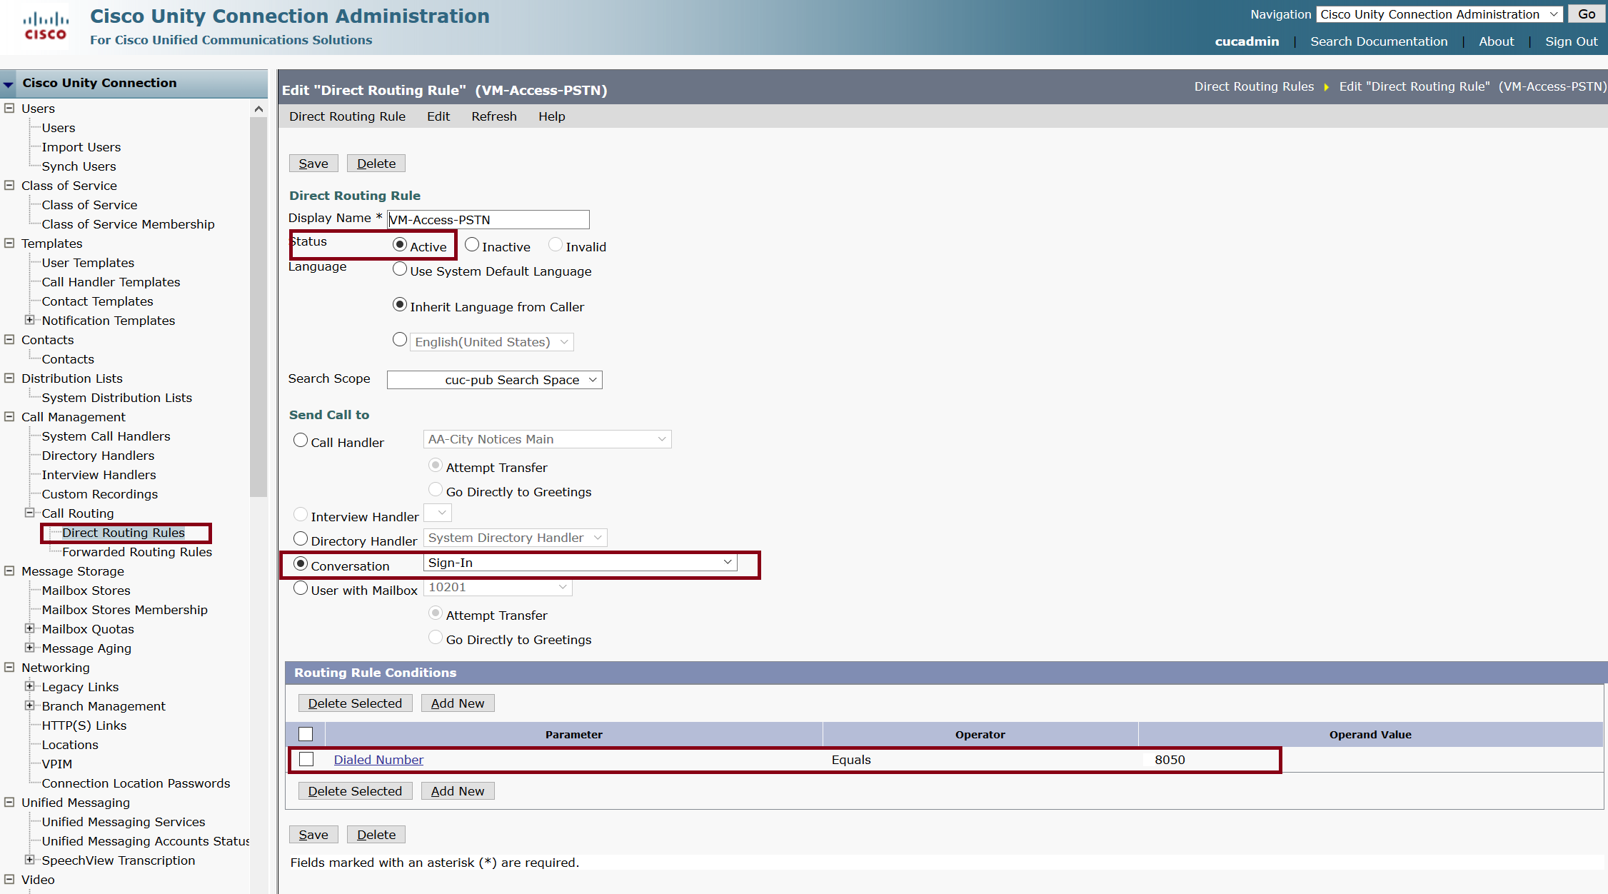Click Search Documentation at top right
The width and height of the screenshot is (1608, 894).
pos(1378,41)
